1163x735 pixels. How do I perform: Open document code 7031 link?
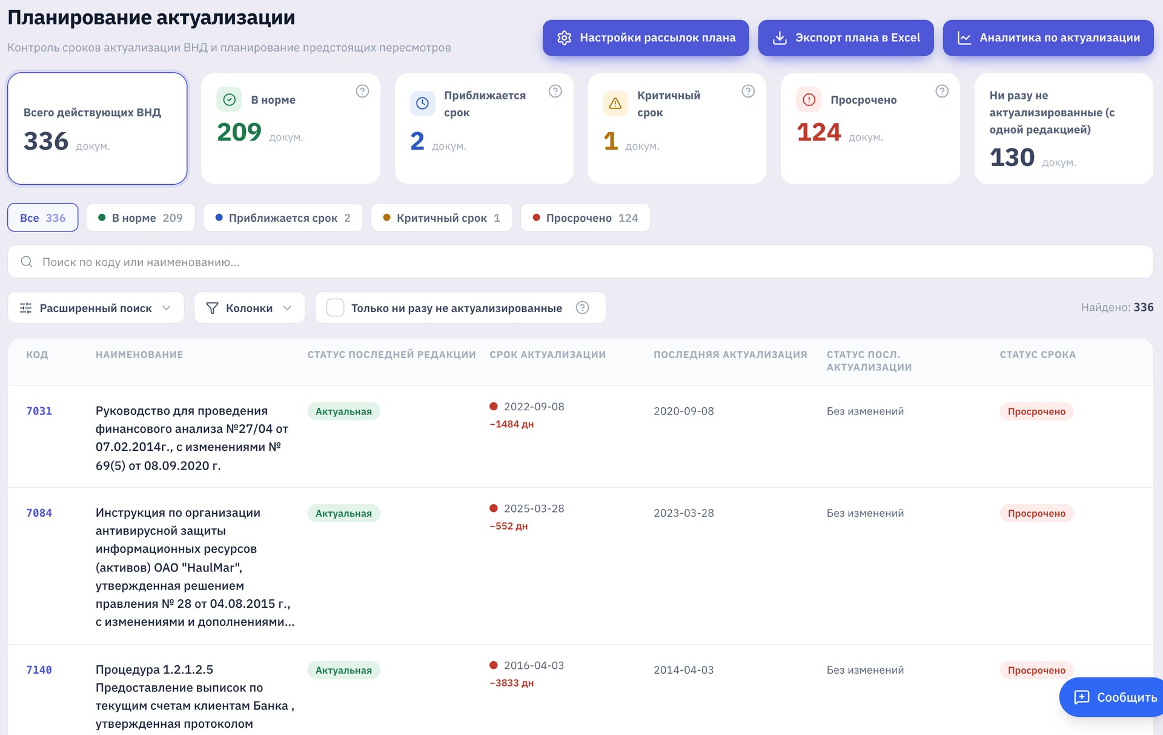click(x=39, y=411)
